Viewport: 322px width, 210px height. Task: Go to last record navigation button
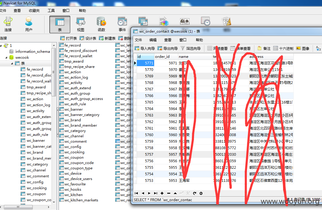pyautogui.click(x=156, y=193)
